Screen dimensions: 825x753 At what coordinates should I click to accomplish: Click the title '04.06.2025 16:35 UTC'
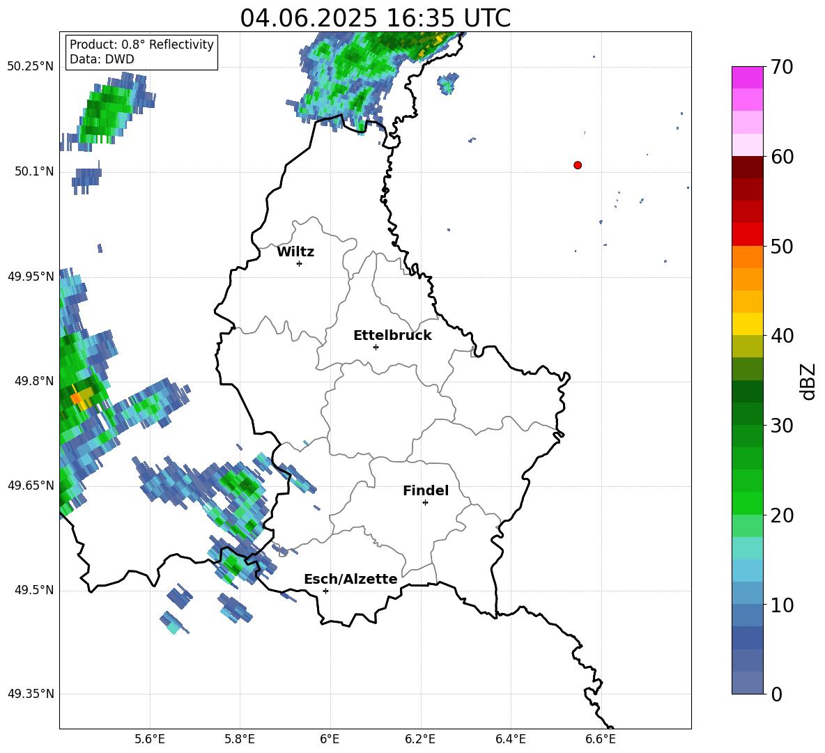(x=375, y=18)
